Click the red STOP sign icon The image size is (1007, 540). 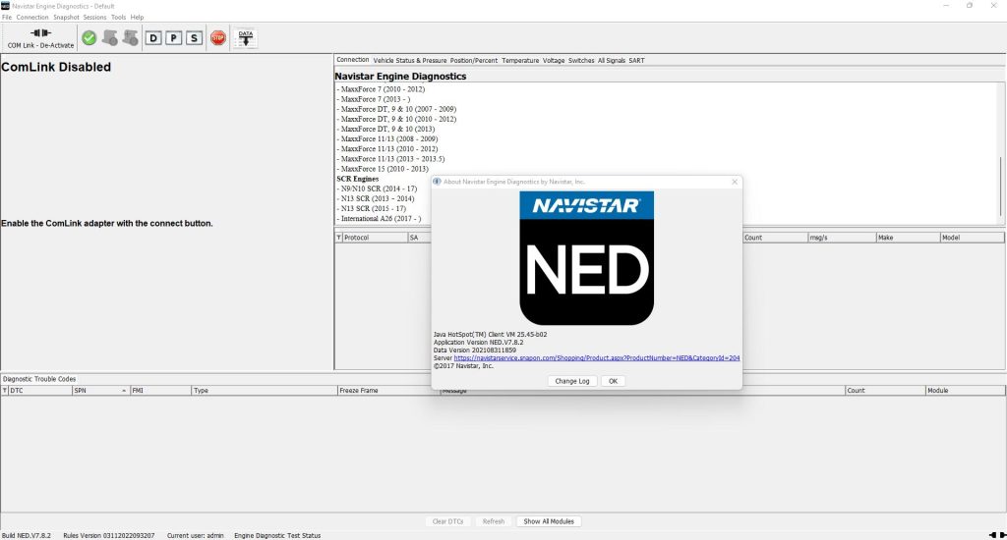click(218, 38)
